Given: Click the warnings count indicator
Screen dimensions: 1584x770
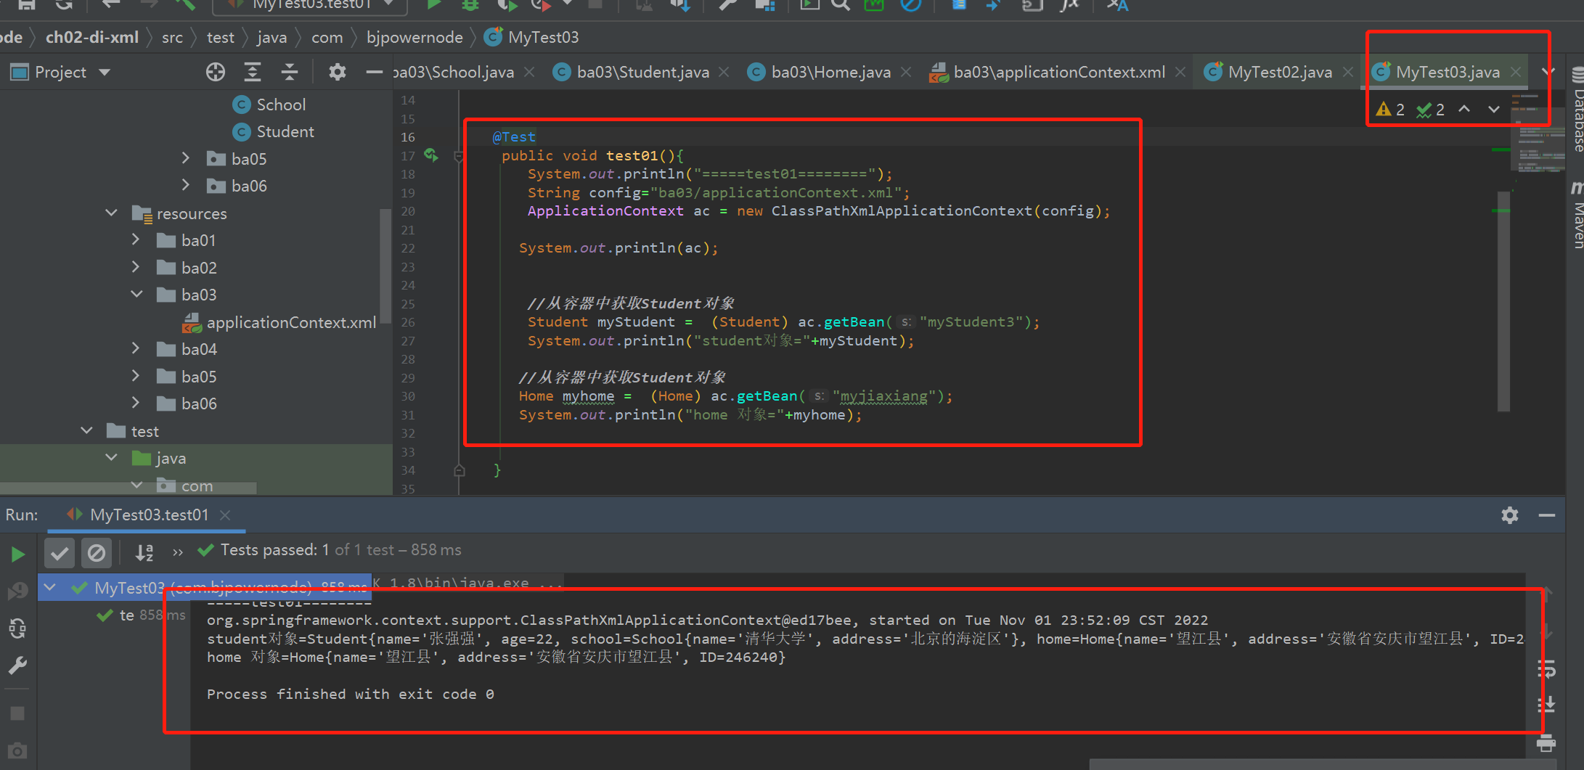Looking at the screenshot, I should [1390, 110].
